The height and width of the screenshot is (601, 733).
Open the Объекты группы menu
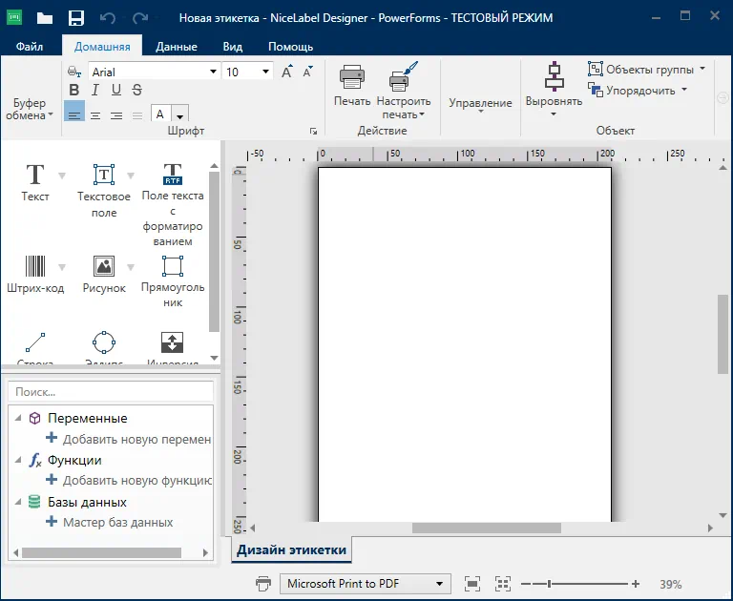coord(646,70)
